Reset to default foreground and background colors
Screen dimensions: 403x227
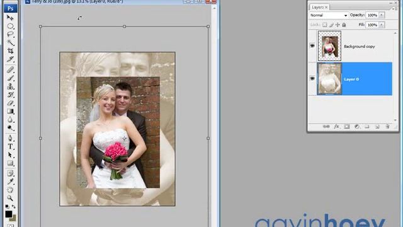[7, 207]
